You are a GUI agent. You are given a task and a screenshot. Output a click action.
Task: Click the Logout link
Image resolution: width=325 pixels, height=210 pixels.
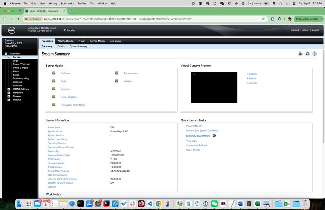pyautogui.click(x=316, y=30)
